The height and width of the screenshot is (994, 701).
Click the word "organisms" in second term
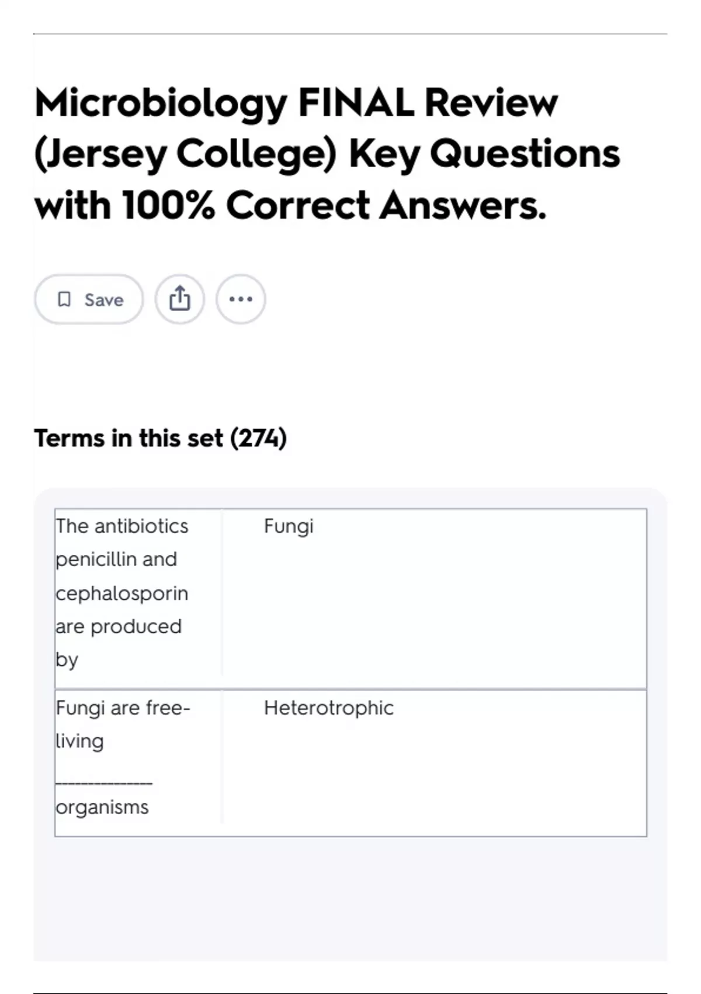(102, 807)
